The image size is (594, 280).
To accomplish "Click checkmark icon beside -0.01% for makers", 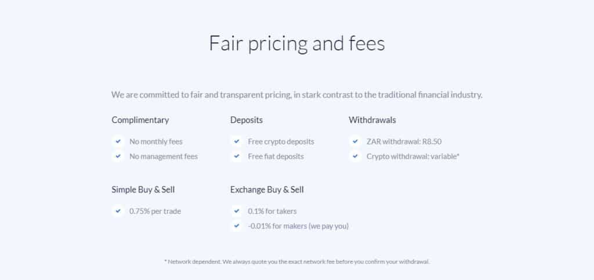I will coord(237,226).
